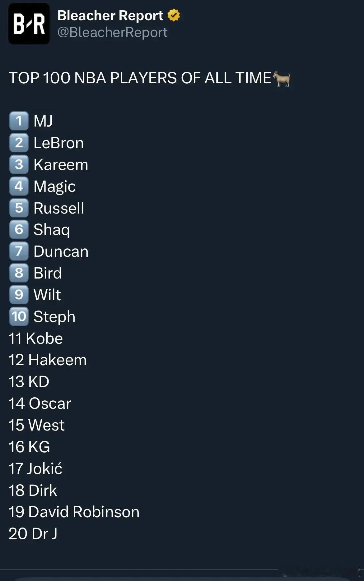Click the number 5 keycap emoji
The image size is (364, 581).
point(19,208)
